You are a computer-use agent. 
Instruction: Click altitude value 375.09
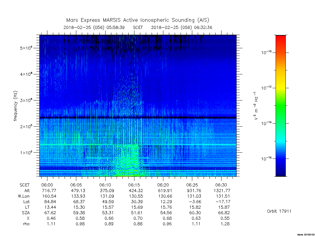pos(107,191)
